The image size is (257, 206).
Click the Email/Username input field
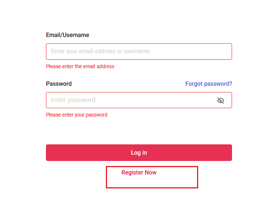point(139,51)
